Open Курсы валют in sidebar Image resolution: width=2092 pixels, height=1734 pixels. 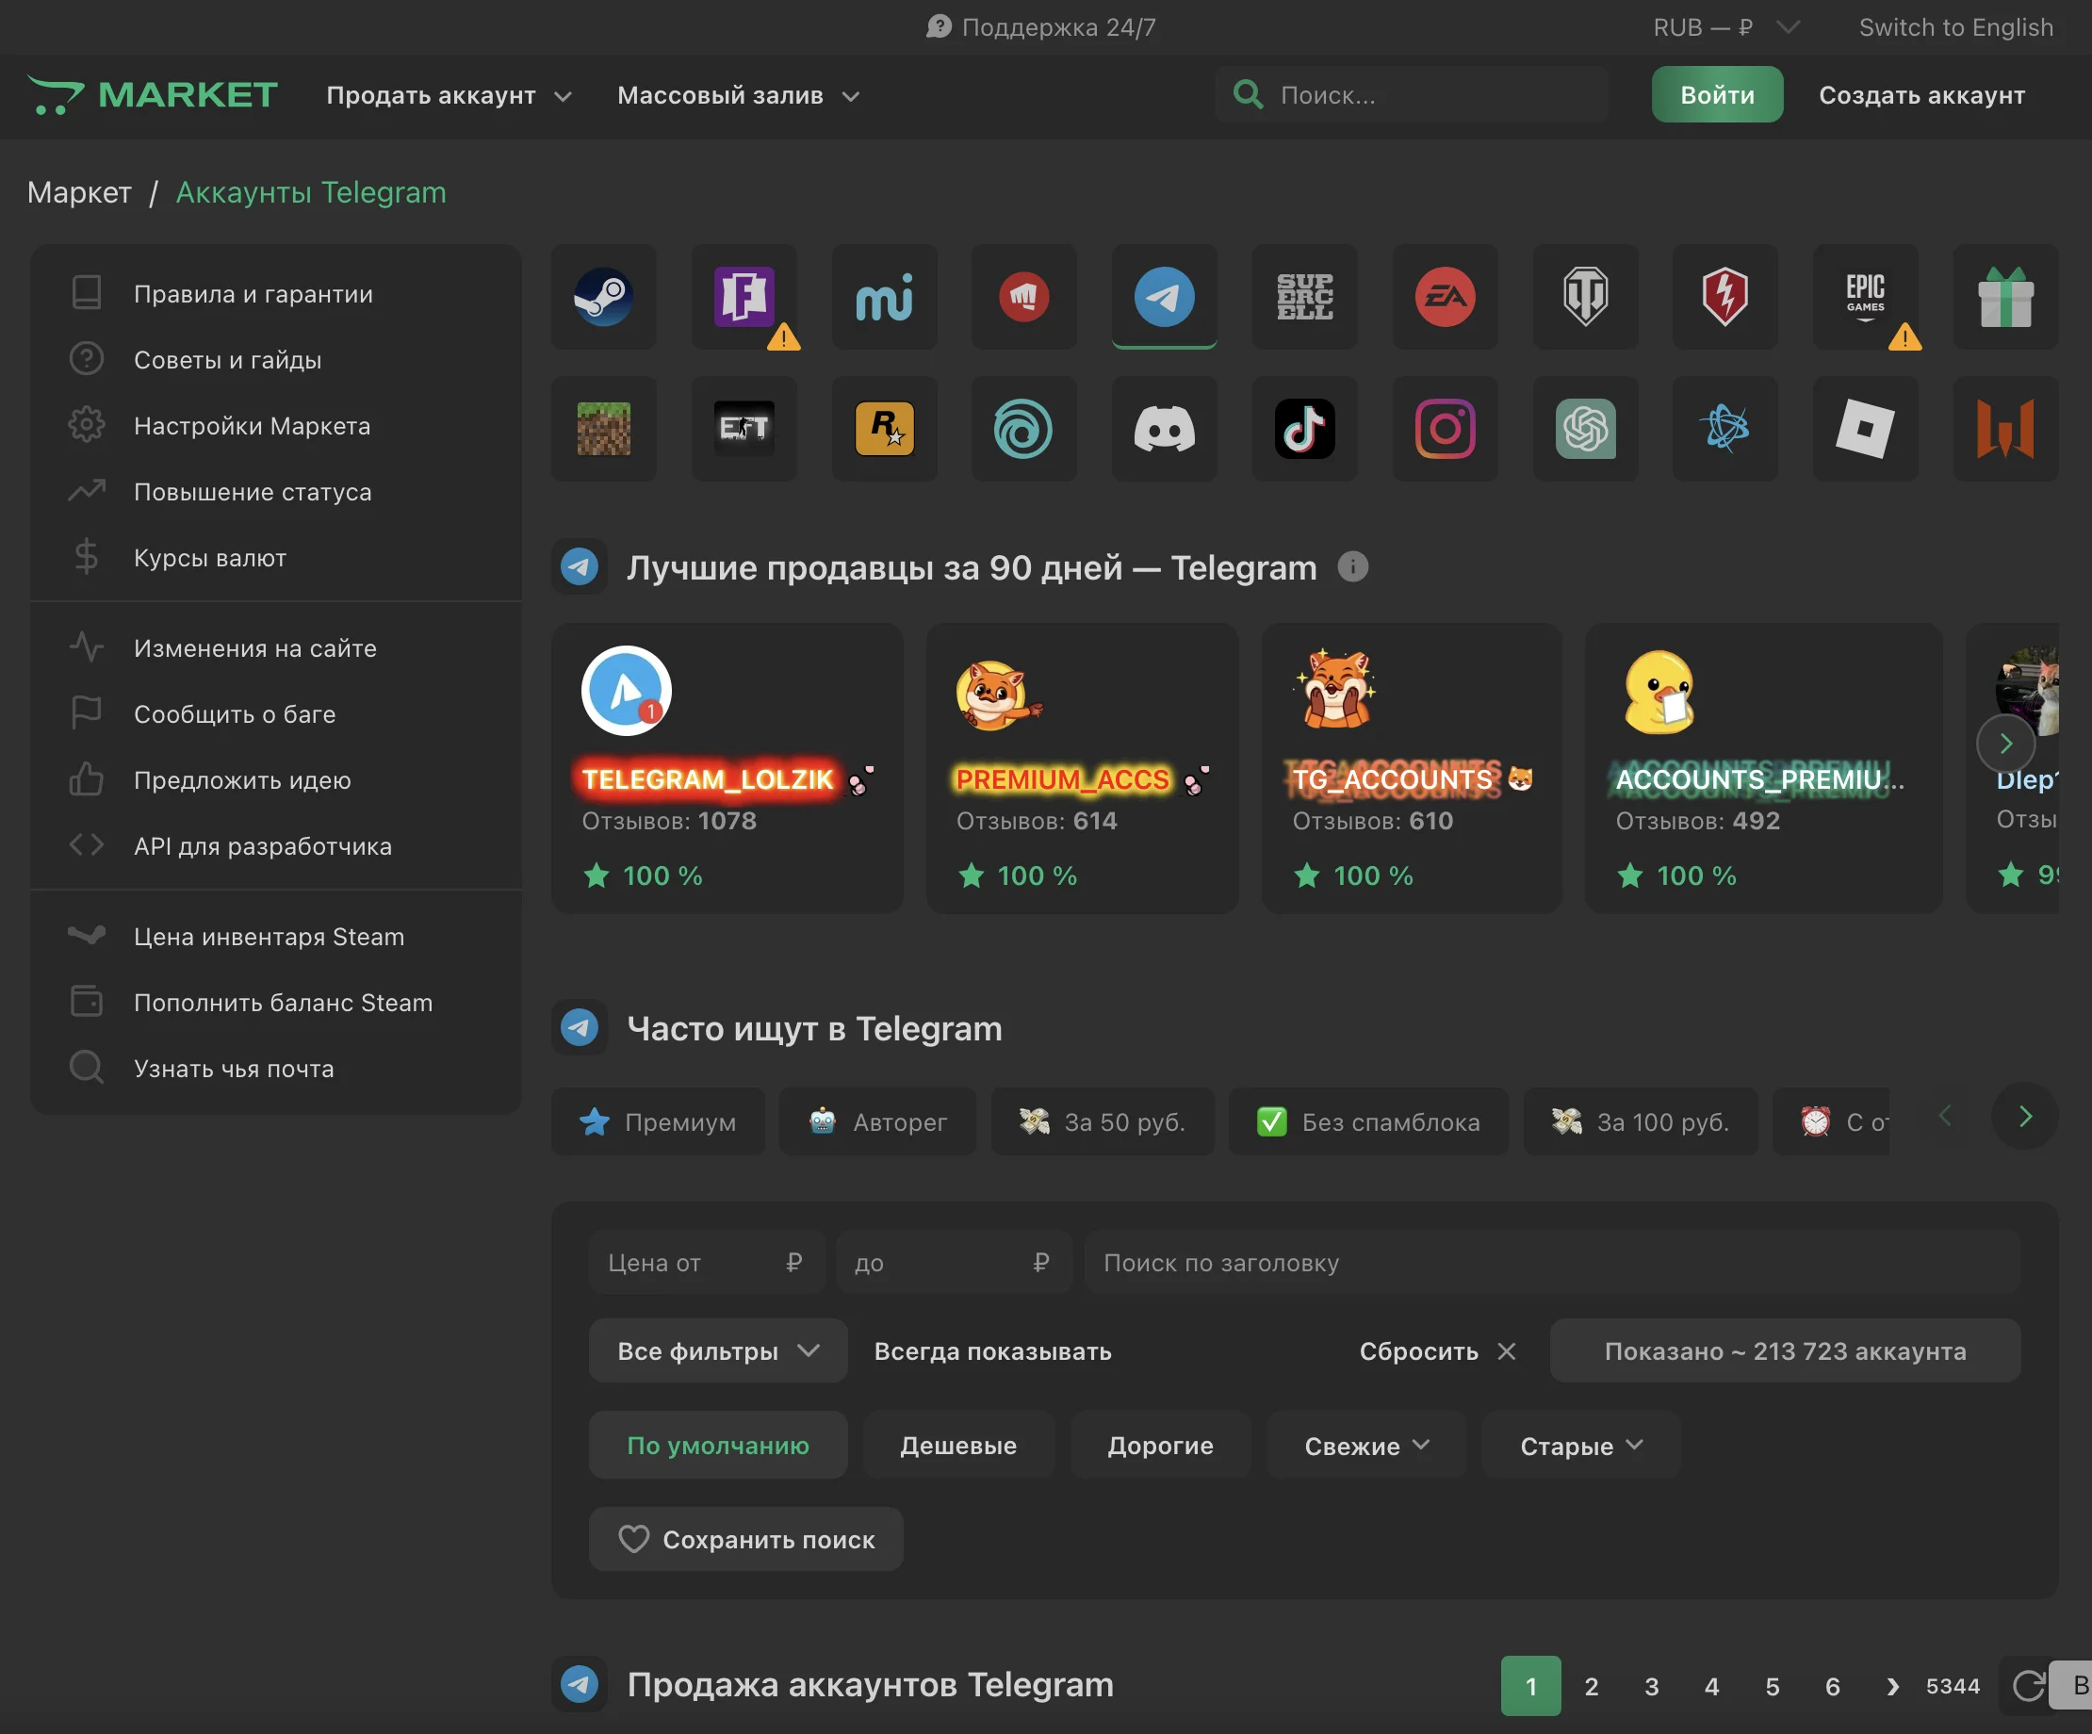coord(275,558)
